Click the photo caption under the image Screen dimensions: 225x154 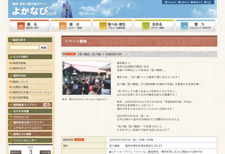pos(85,99)
